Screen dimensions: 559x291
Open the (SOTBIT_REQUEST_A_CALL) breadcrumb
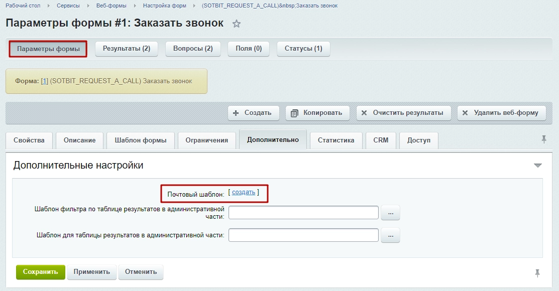click(x=270, y=6)
